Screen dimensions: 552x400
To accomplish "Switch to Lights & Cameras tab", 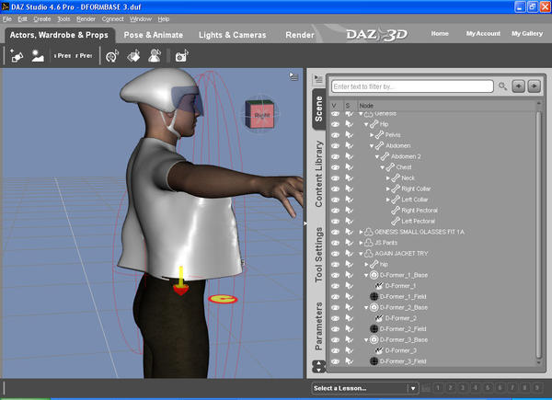I will 233,35.
